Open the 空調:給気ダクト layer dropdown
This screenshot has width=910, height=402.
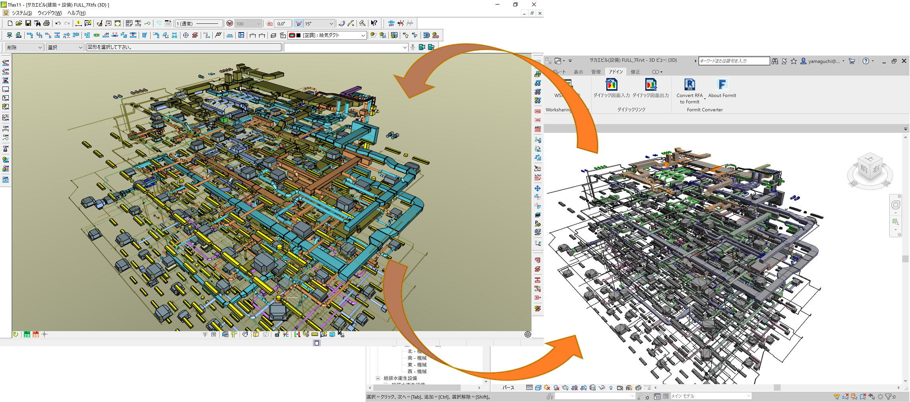coord(363,35)
